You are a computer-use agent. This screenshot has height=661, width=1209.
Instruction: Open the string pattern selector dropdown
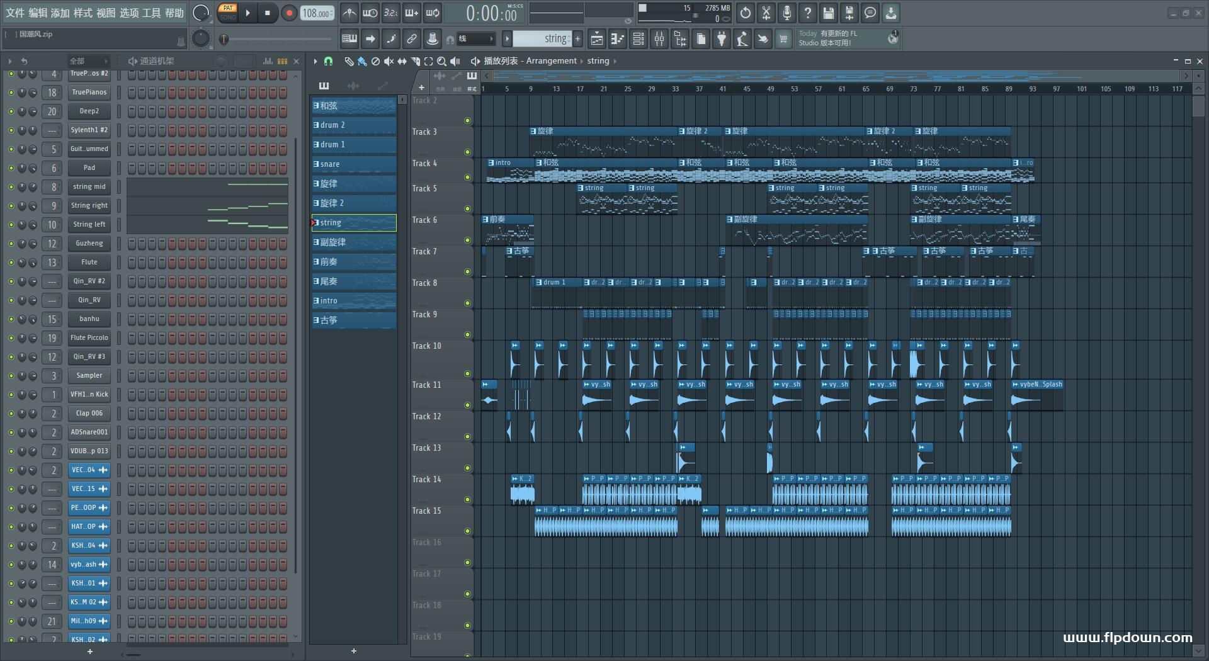(542, 39)
